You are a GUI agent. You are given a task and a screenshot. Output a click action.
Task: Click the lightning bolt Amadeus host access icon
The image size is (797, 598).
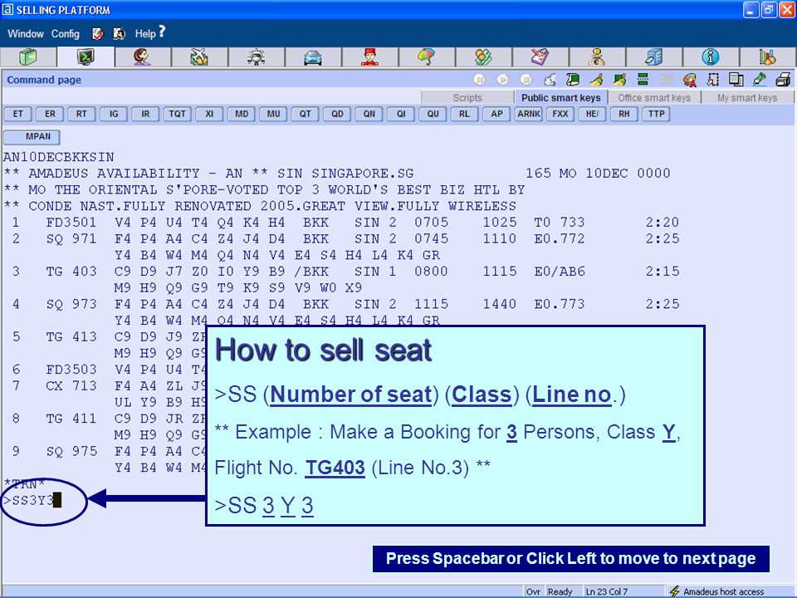coord(674,591)
